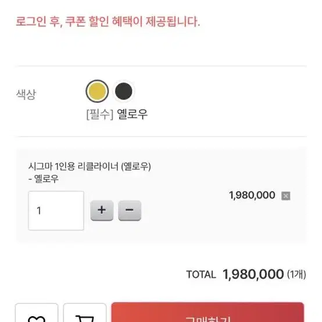This screenshot has width=322, height=322.
Task: Click the (1개) item count text
Action: point(296,274)
